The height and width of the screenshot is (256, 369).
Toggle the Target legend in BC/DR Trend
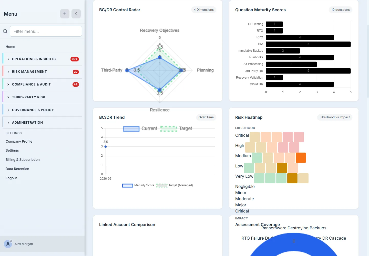point(176,129)
